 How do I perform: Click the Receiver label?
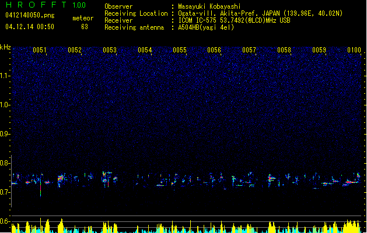[118, 20]
